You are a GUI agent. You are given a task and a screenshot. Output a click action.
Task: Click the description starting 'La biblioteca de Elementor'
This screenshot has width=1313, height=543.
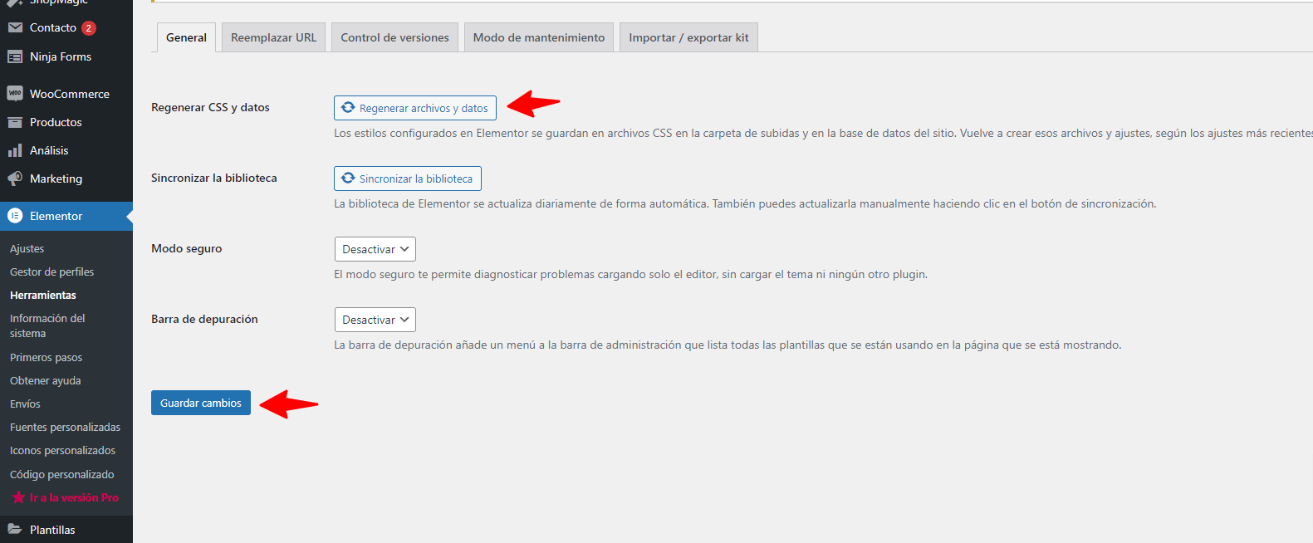pos(745,203)
